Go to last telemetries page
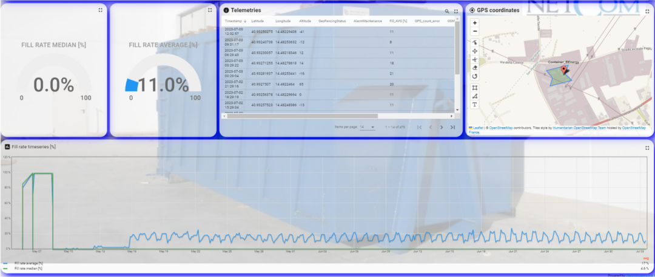The width and height of the screenshot is (655, 277). [452, 127]
